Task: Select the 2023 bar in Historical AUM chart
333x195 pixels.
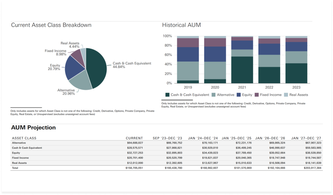Action: [x=296, y=59]
